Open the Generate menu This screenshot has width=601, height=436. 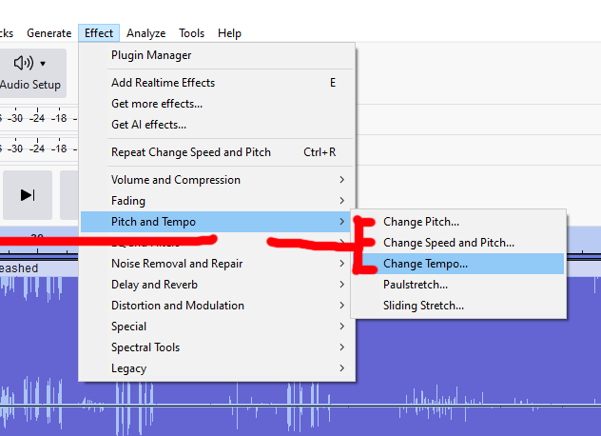coord(48,33)
